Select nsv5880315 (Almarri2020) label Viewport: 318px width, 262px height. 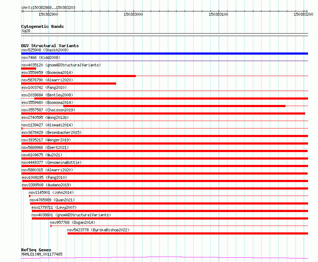47,170
